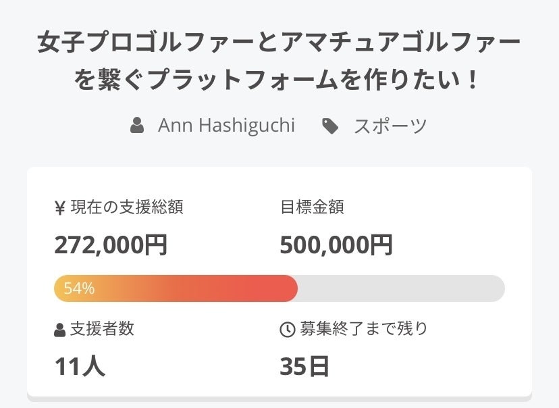Select the 目標金額 label

point(312,207)
